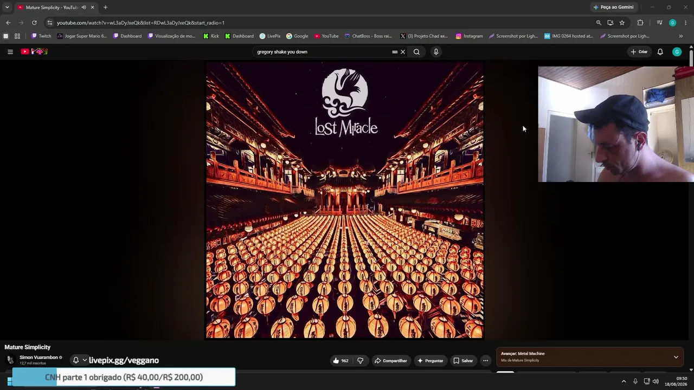The image size is (694, 390).
Task: Open the Google bookmark
Action: pyautogui.click(x=297, y=36)
